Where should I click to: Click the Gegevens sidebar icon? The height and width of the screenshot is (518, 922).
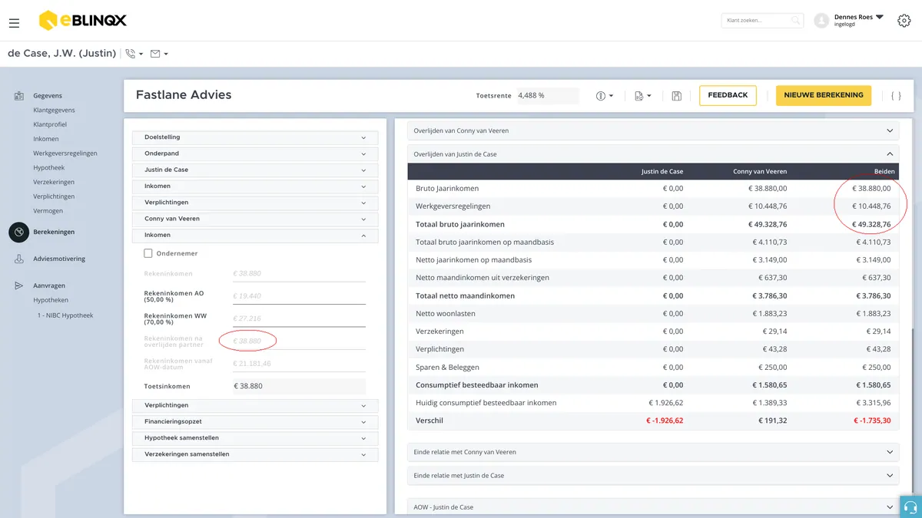(18, 96)
